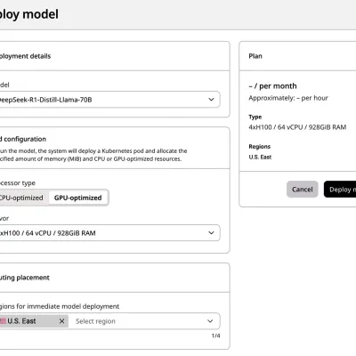Viewport: 356px width, 356px height.
Task: Click the 'Regions for immediate model deployment' label
Action: [x=60, y=306]
